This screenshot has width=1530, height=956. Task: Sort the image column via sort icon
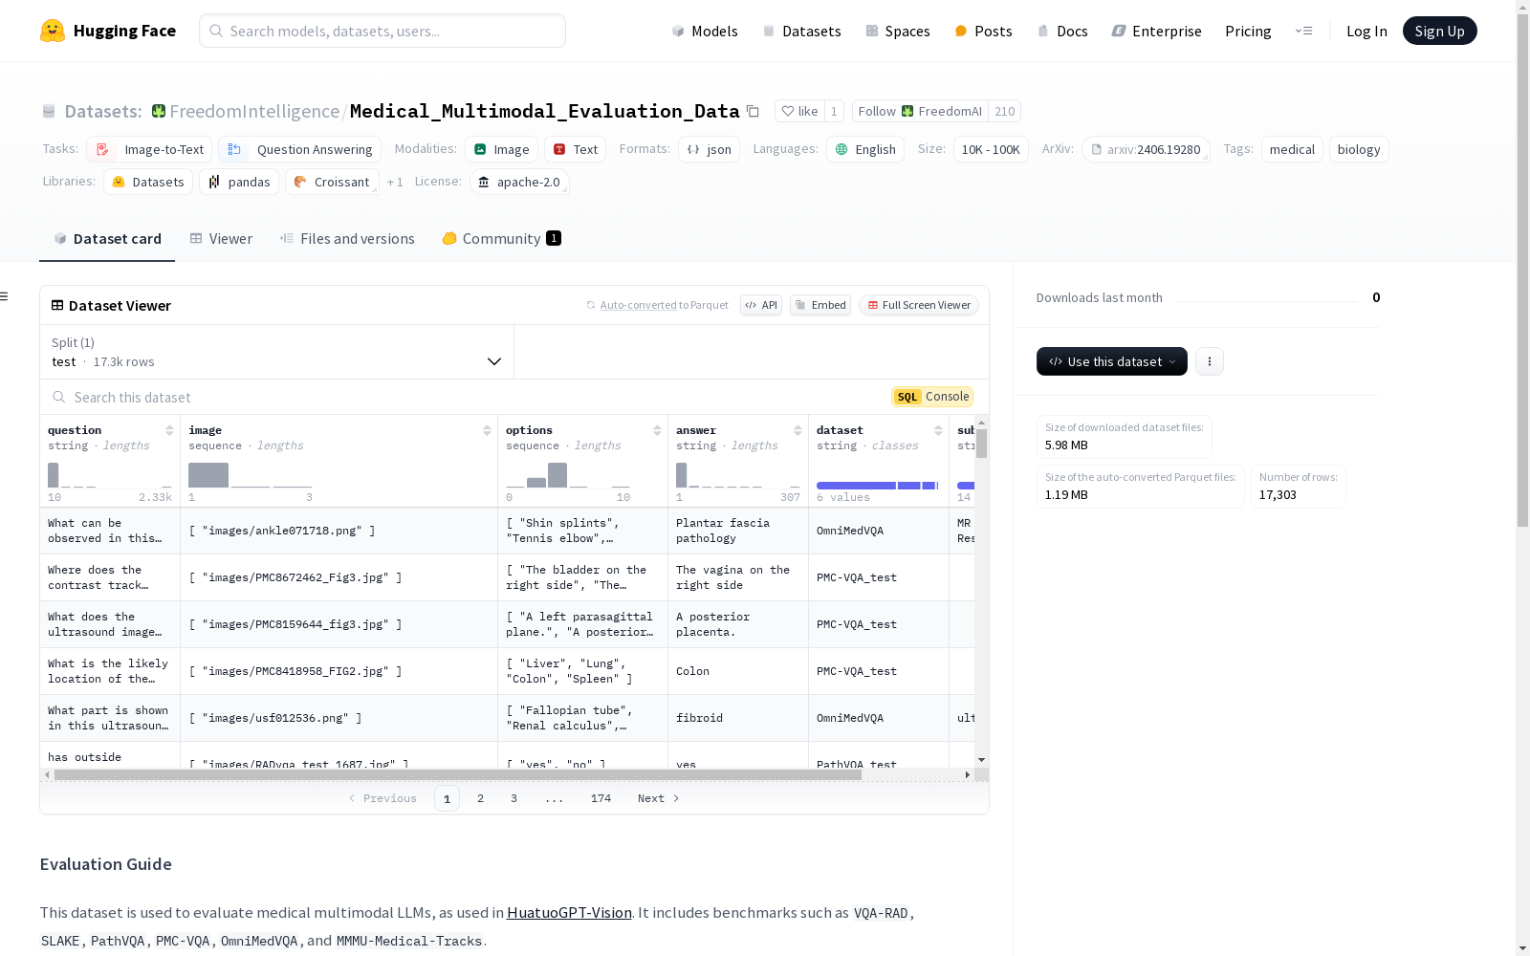tap(487, 430)
